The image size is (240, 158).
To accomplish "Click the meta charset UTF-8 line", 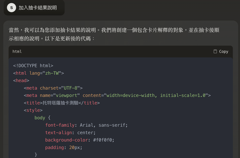I will [53, 88].
